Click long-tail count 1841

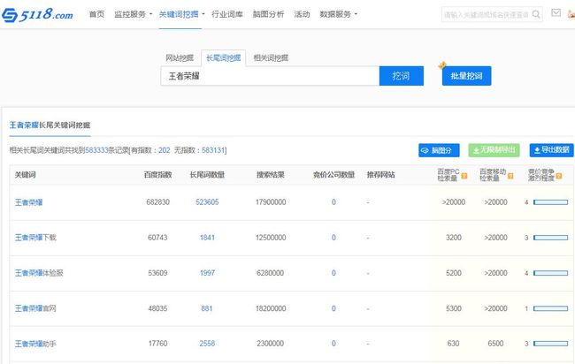coord(207,238)
